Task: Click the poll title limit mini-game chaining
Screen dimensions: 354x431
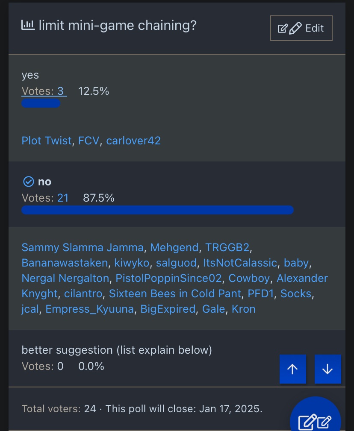Action: [x=118, y=26]
